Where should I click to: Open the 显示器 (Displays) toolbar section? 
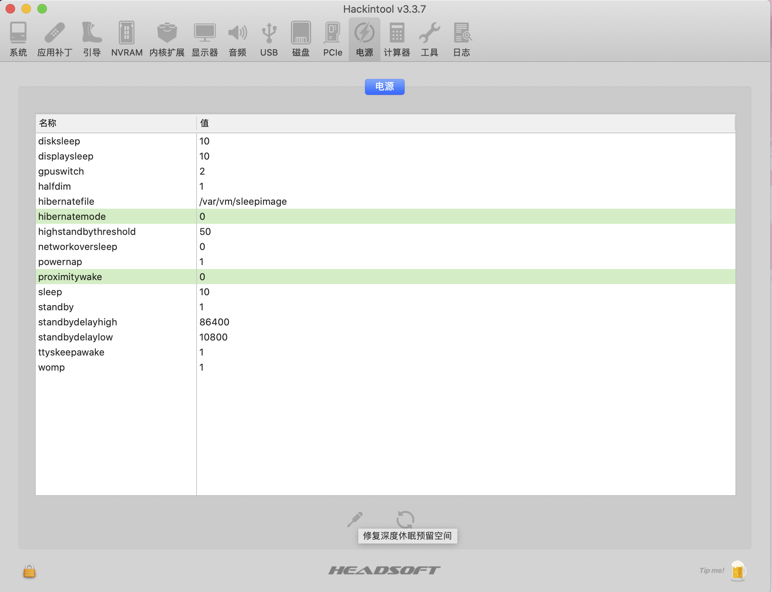point(205,39)
